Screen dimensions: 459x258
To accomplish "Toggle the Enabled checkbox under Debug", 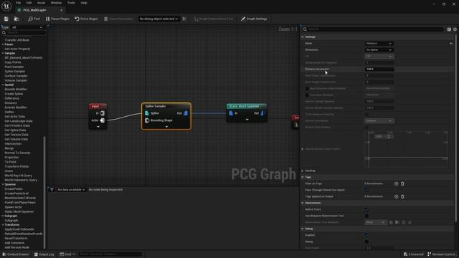I will coord(366,235).
